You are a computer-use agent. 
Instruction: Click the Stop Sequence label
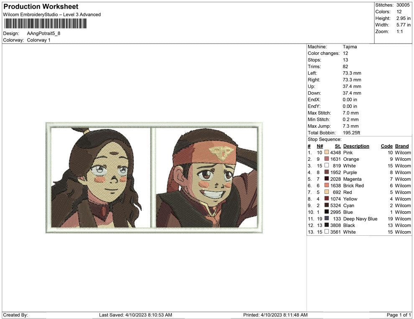pyautogui.click(x=325, y=139)
